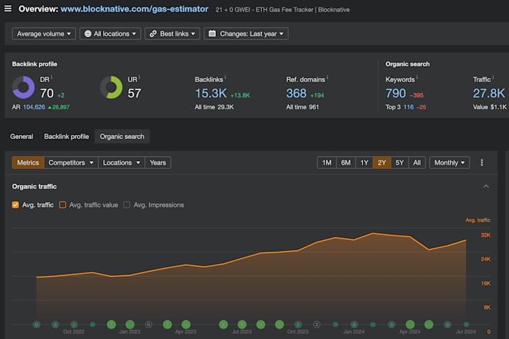Screen dimensions: 509x339
Task: Enable the Avg. Impressions checkbox
Action: [127, 205]
